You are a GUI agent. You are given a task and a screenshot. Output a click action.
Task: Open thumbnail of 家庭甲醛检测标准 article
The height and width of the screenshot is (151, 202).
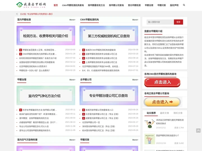tap(150, 139)
